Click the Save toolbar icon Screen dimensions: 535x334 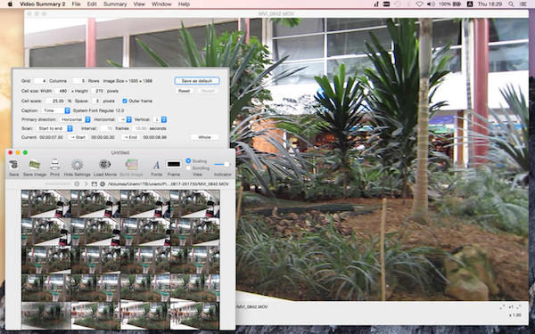pyautogui.click(x=13, y=165)
